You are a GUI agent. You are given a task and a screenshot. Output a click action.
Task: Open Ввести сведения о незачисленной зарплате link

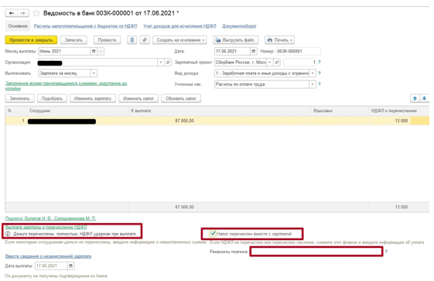coord(48,256)
